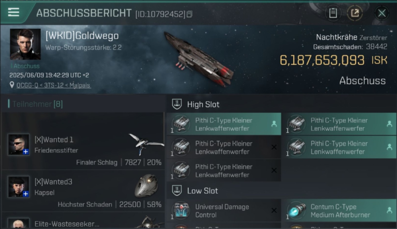This screenshot has width=397, height=229.
Task: Open the Goldwego pilot portrait
Action: [x=25, y=44]
